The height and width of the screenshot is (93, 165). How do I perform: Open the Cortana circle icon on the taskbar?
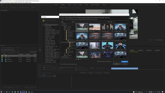click(x=7, y=92)
